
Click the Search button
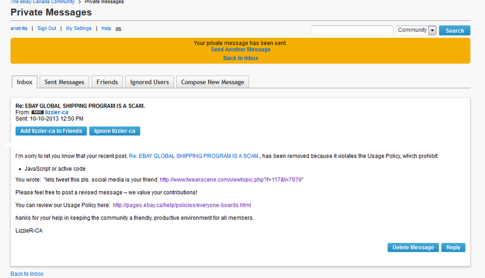point(454,30)
